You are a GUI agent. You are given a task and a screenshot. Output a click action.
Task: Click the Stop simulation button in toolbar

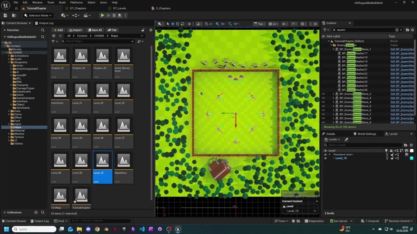point(114,15)
